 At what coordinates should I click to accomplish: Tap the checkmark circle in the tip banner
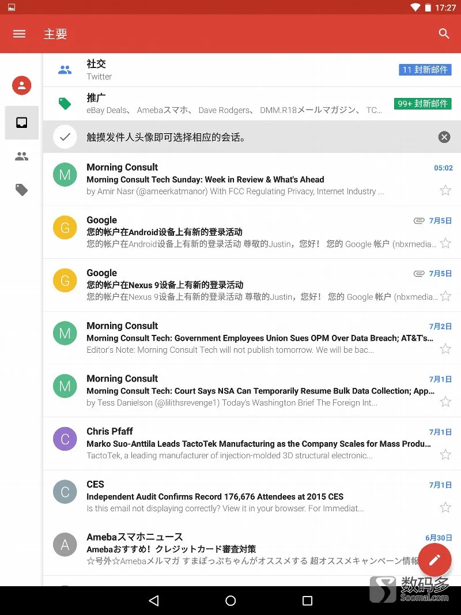coord(65,137)
